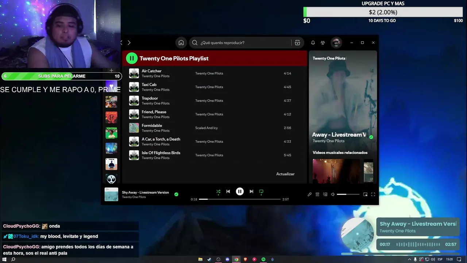Change the ESP input language

(x=440, y=259)
